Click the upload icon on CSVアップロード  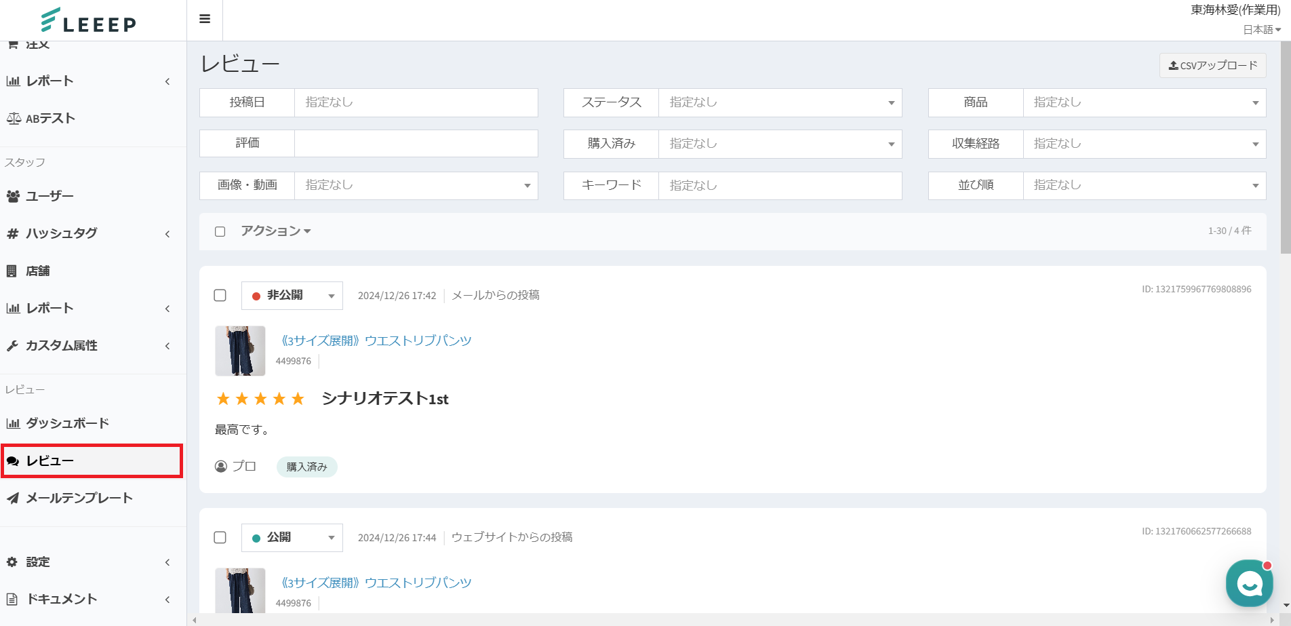[x=1173, y=65]
